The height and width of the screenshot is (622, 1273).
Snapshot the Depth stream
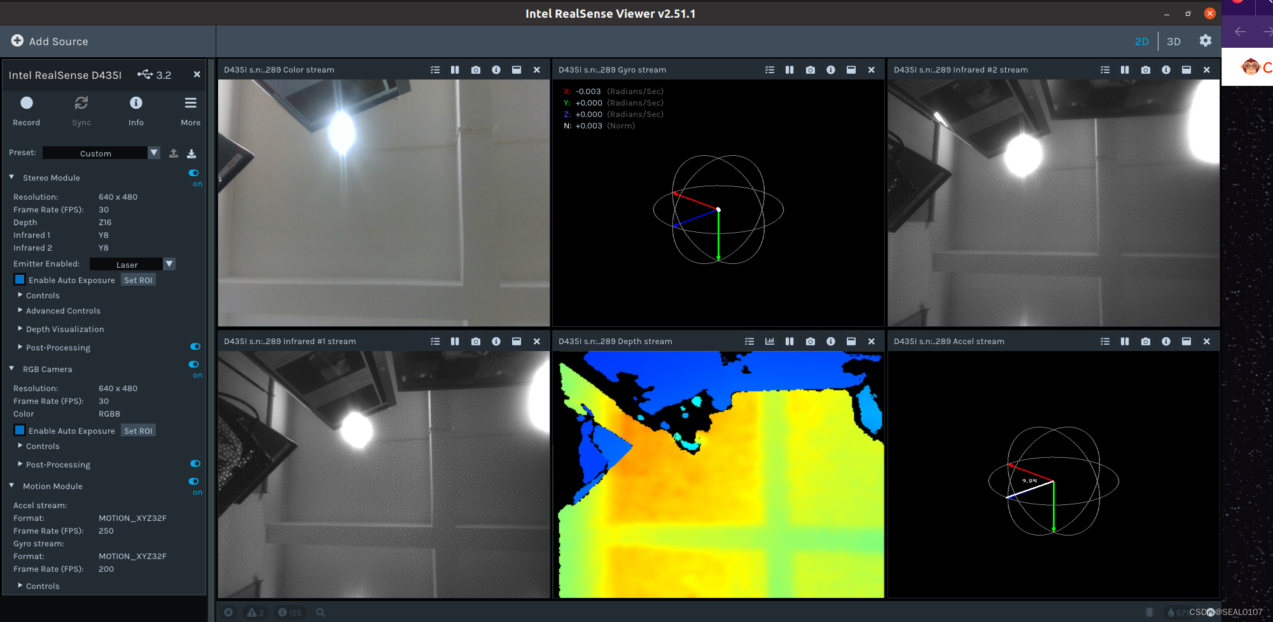[x=810, y=342]
